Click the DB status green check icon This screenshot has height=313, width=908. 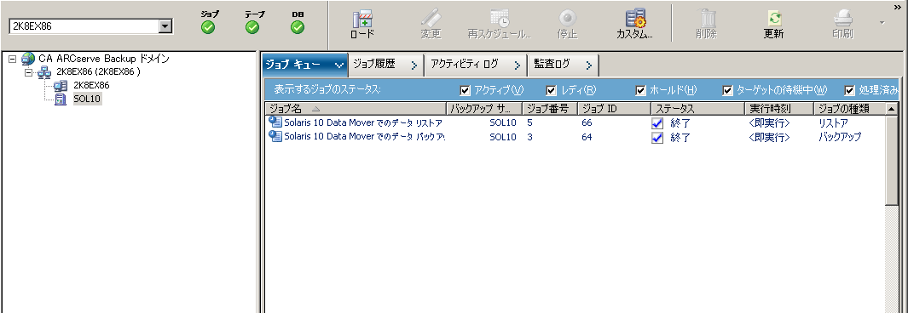298,27
